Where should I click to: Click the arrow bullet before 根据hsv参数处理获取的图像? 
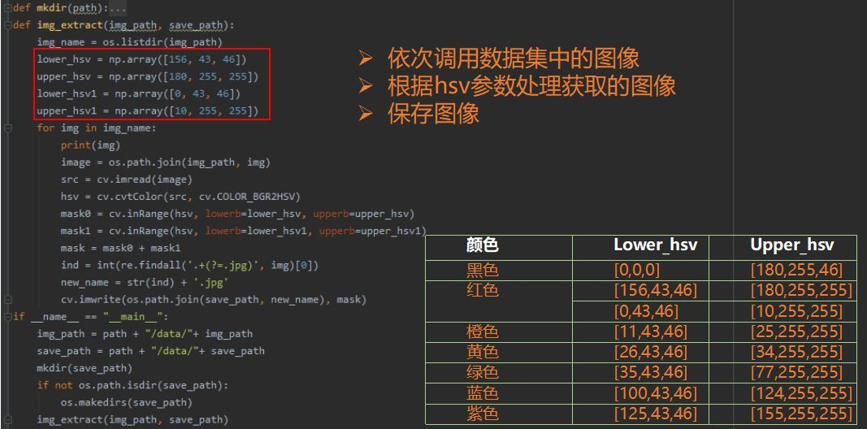(x=365, y=85)
